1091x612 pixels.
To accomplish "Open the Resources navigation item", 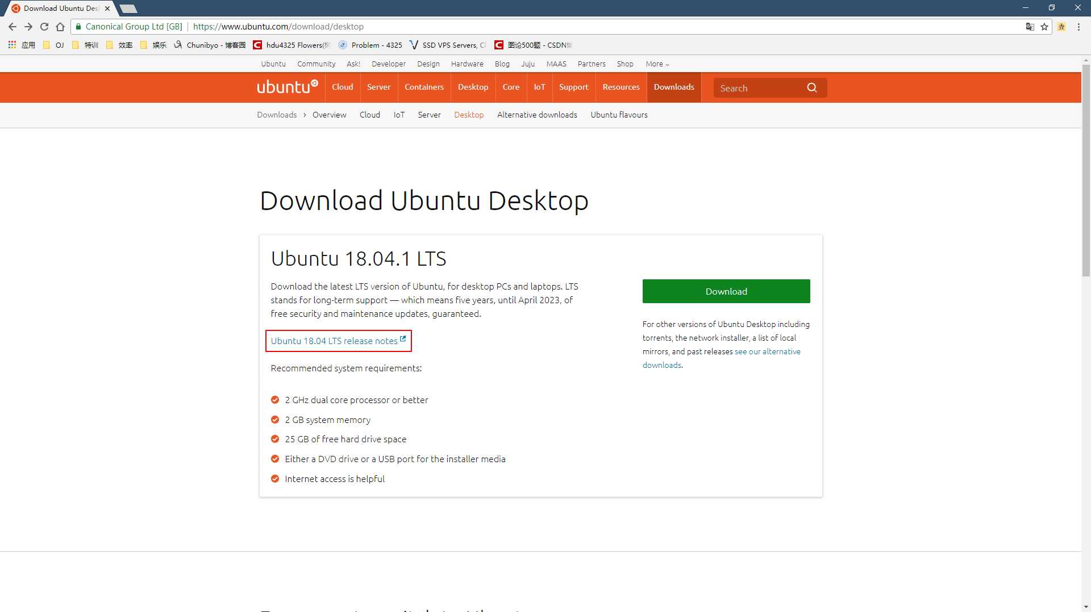I will pos(621,87).
